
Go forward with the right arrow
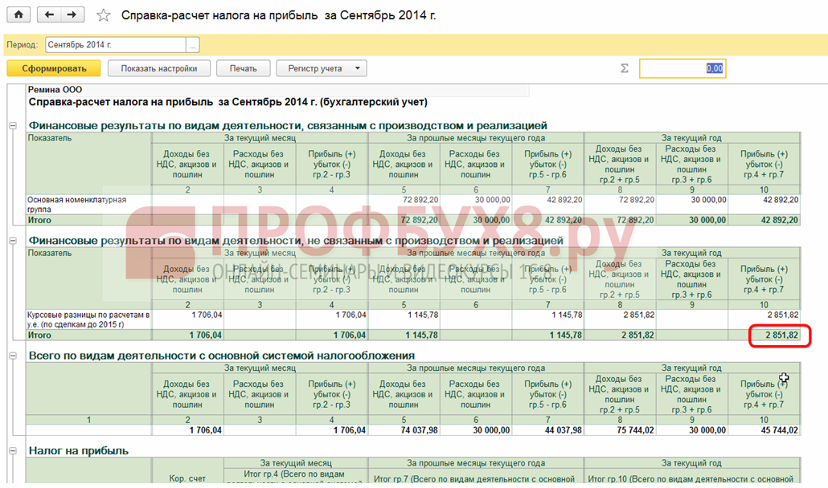[x=72, y=15]
